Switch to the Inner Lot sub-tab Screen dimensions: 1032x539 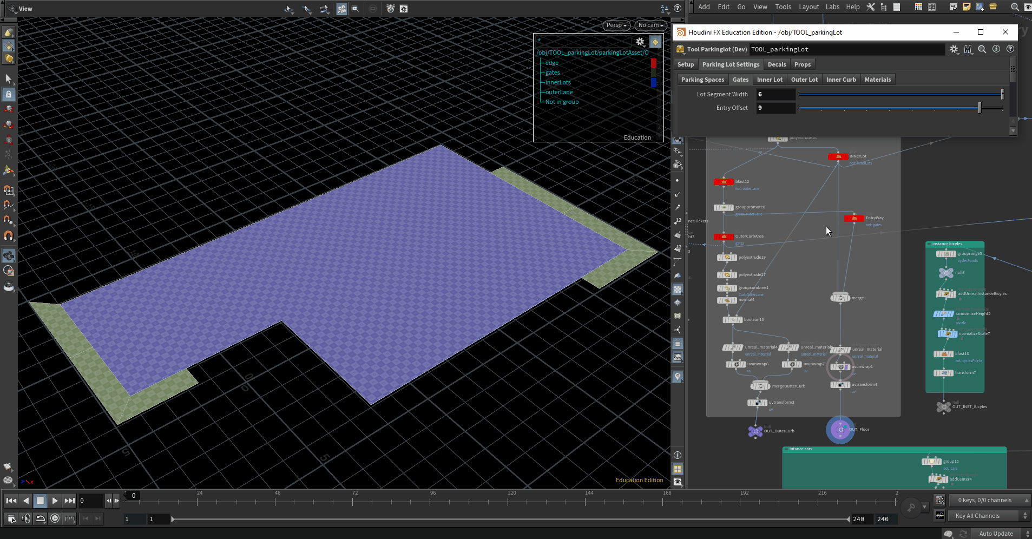(x=770, y=80)
